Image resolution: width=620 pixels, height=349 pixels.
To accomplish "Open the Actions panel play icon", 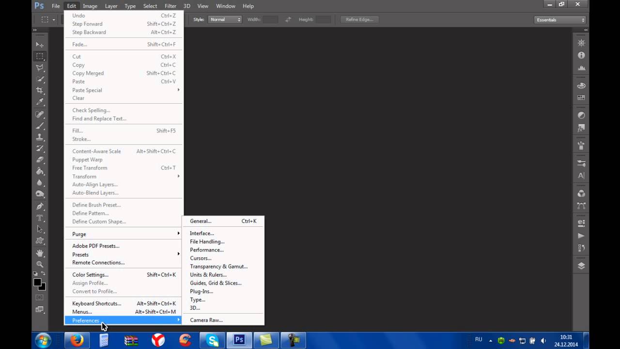I will coord(581,236).
